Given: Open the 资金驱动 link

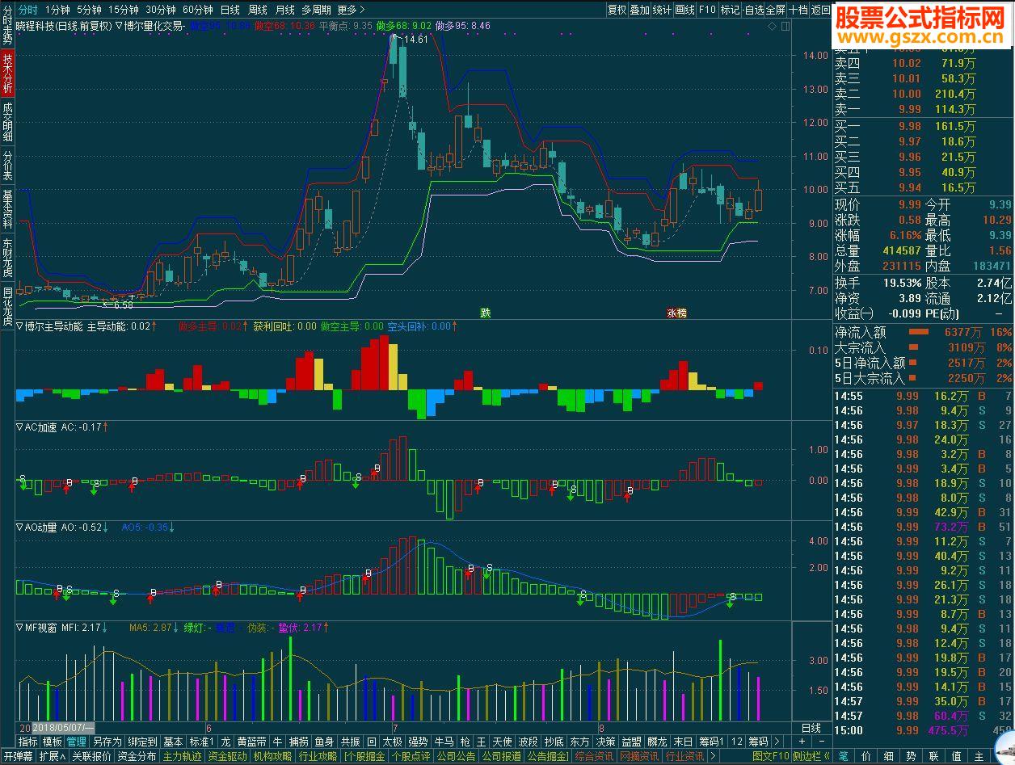Looking at the screenshot, I should pyautogui.click(x=228, y=756).
